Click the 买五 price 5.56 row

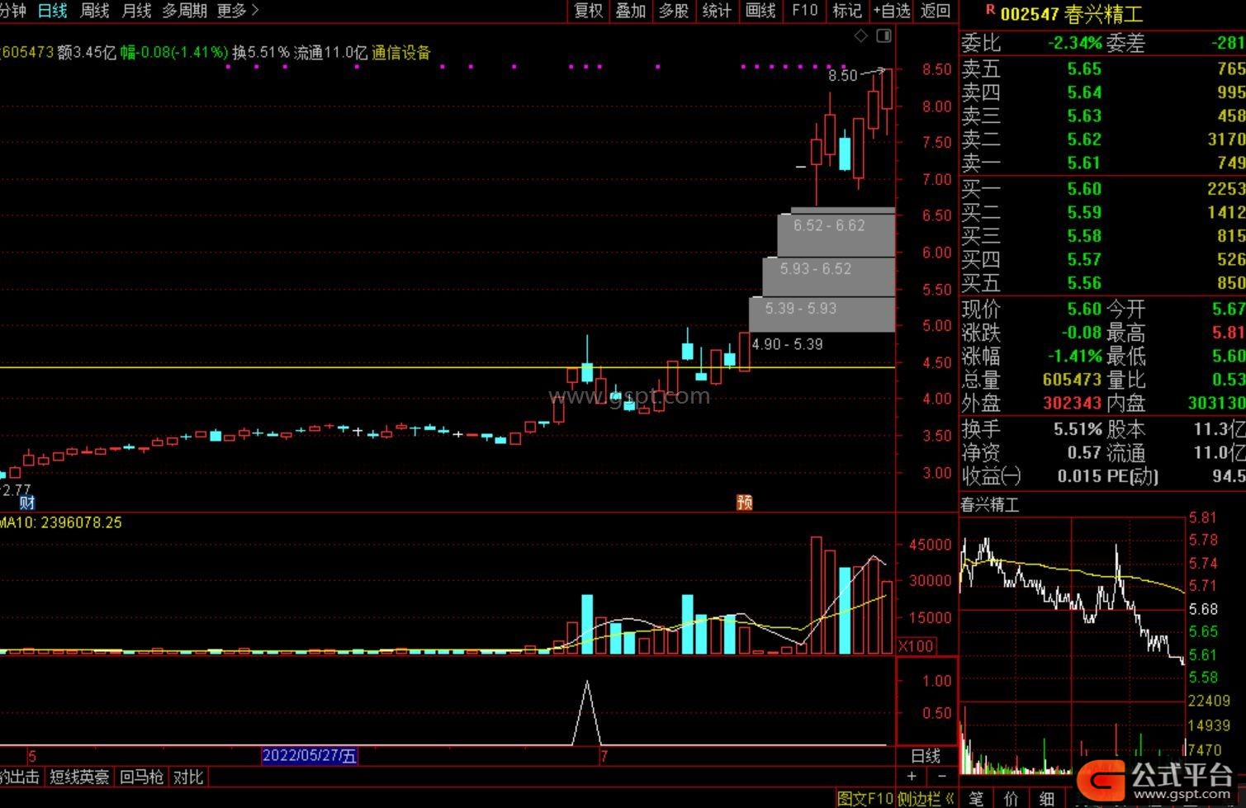coord(1103,283)
